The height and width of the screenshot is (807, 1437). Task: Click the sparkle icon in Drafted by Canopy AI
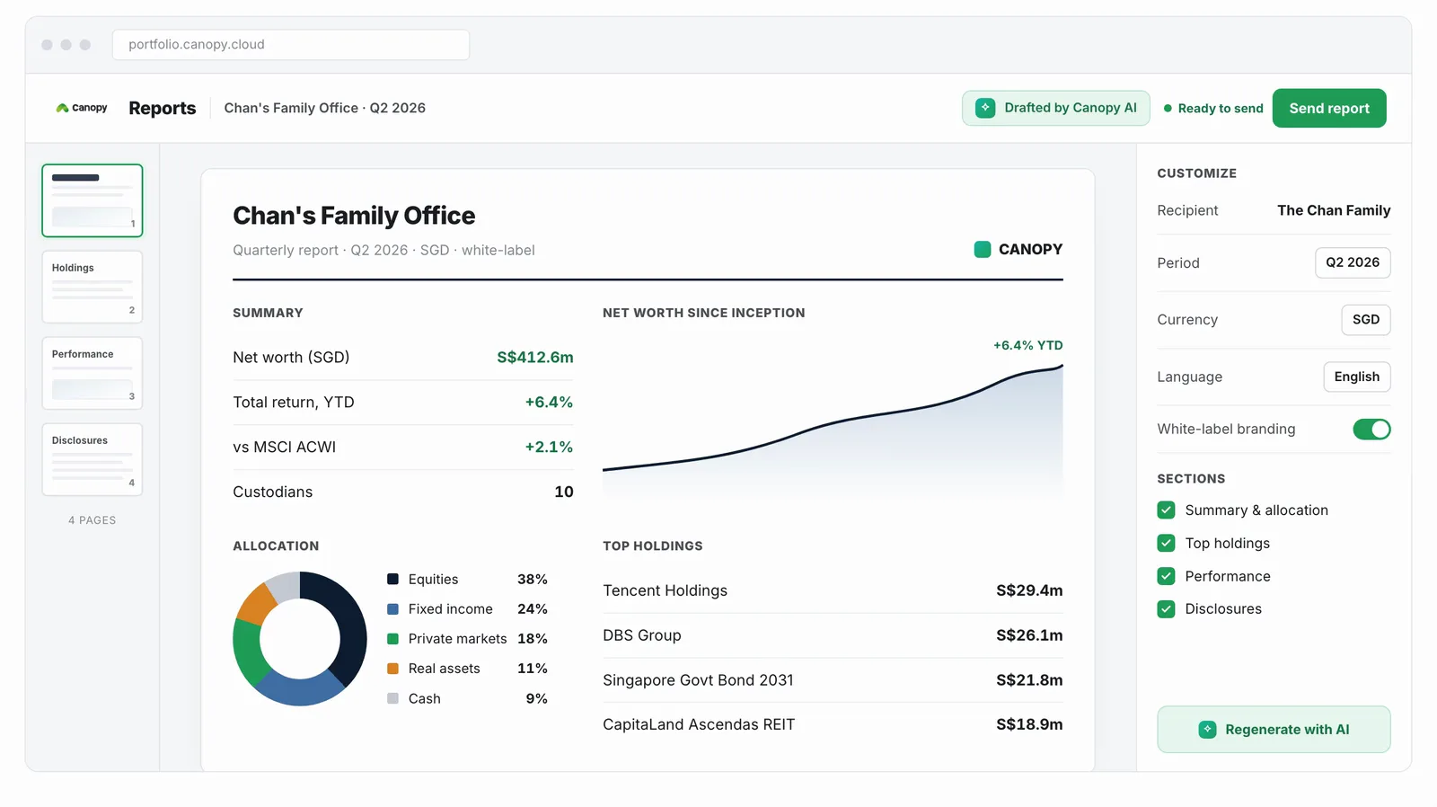pos(985,108)
